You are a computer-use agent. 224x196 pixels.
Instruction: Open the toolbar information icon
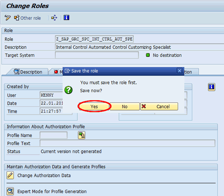pyautogui.click(x=66, y=18)
